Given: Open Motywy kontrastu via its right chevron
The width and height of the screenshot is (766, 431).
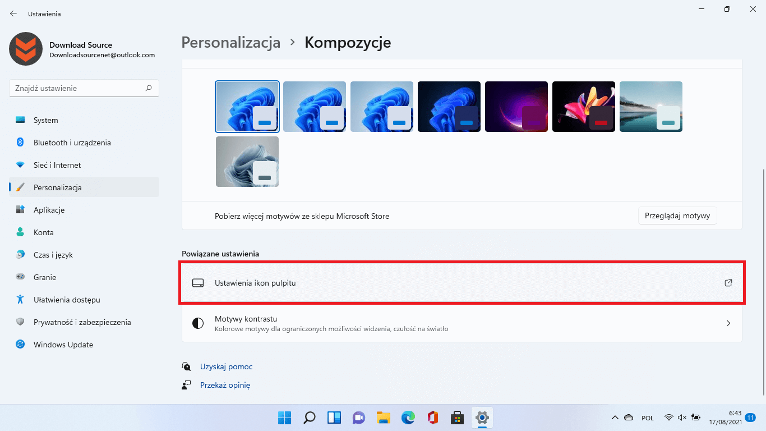Looking at the screenshot, I should (728, 323).
